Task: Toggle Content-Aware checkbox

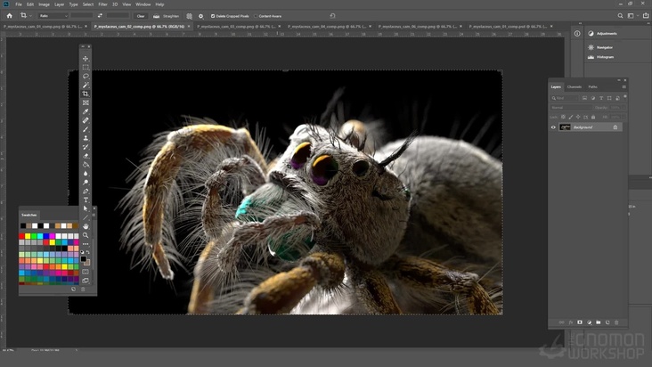Action: click(x=256, y=16)
